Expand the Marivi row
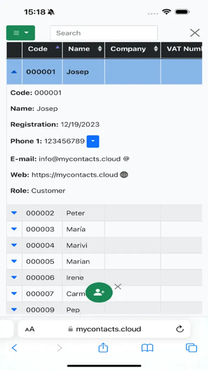The width and height of the screenshot is (208, 370). 14,245
